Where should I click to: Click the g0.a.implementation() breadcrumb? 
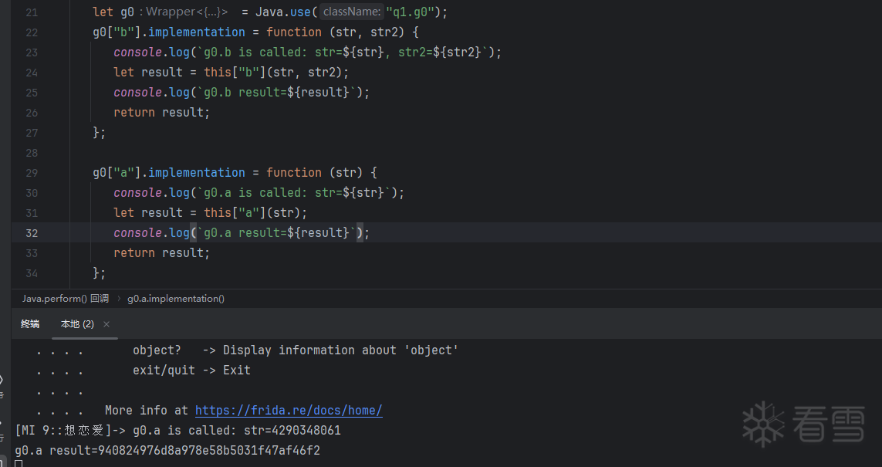176,299
